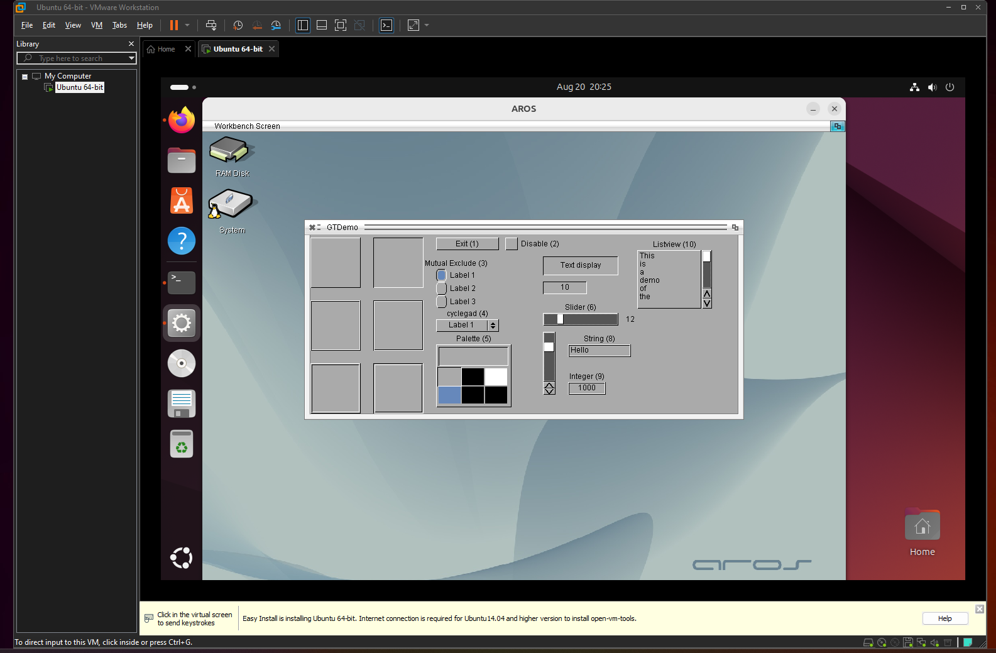Open the power options dropdown arrow
The height and width of the screenshot is (653, 996).
187,25
